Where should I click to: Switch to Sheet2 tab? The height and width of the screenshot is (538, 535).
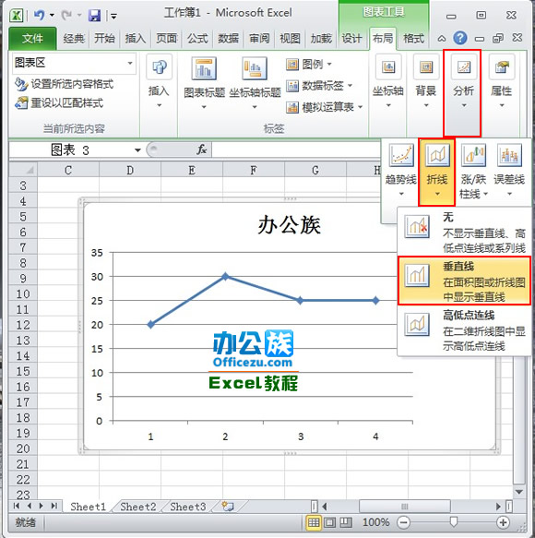click(137, 507)
